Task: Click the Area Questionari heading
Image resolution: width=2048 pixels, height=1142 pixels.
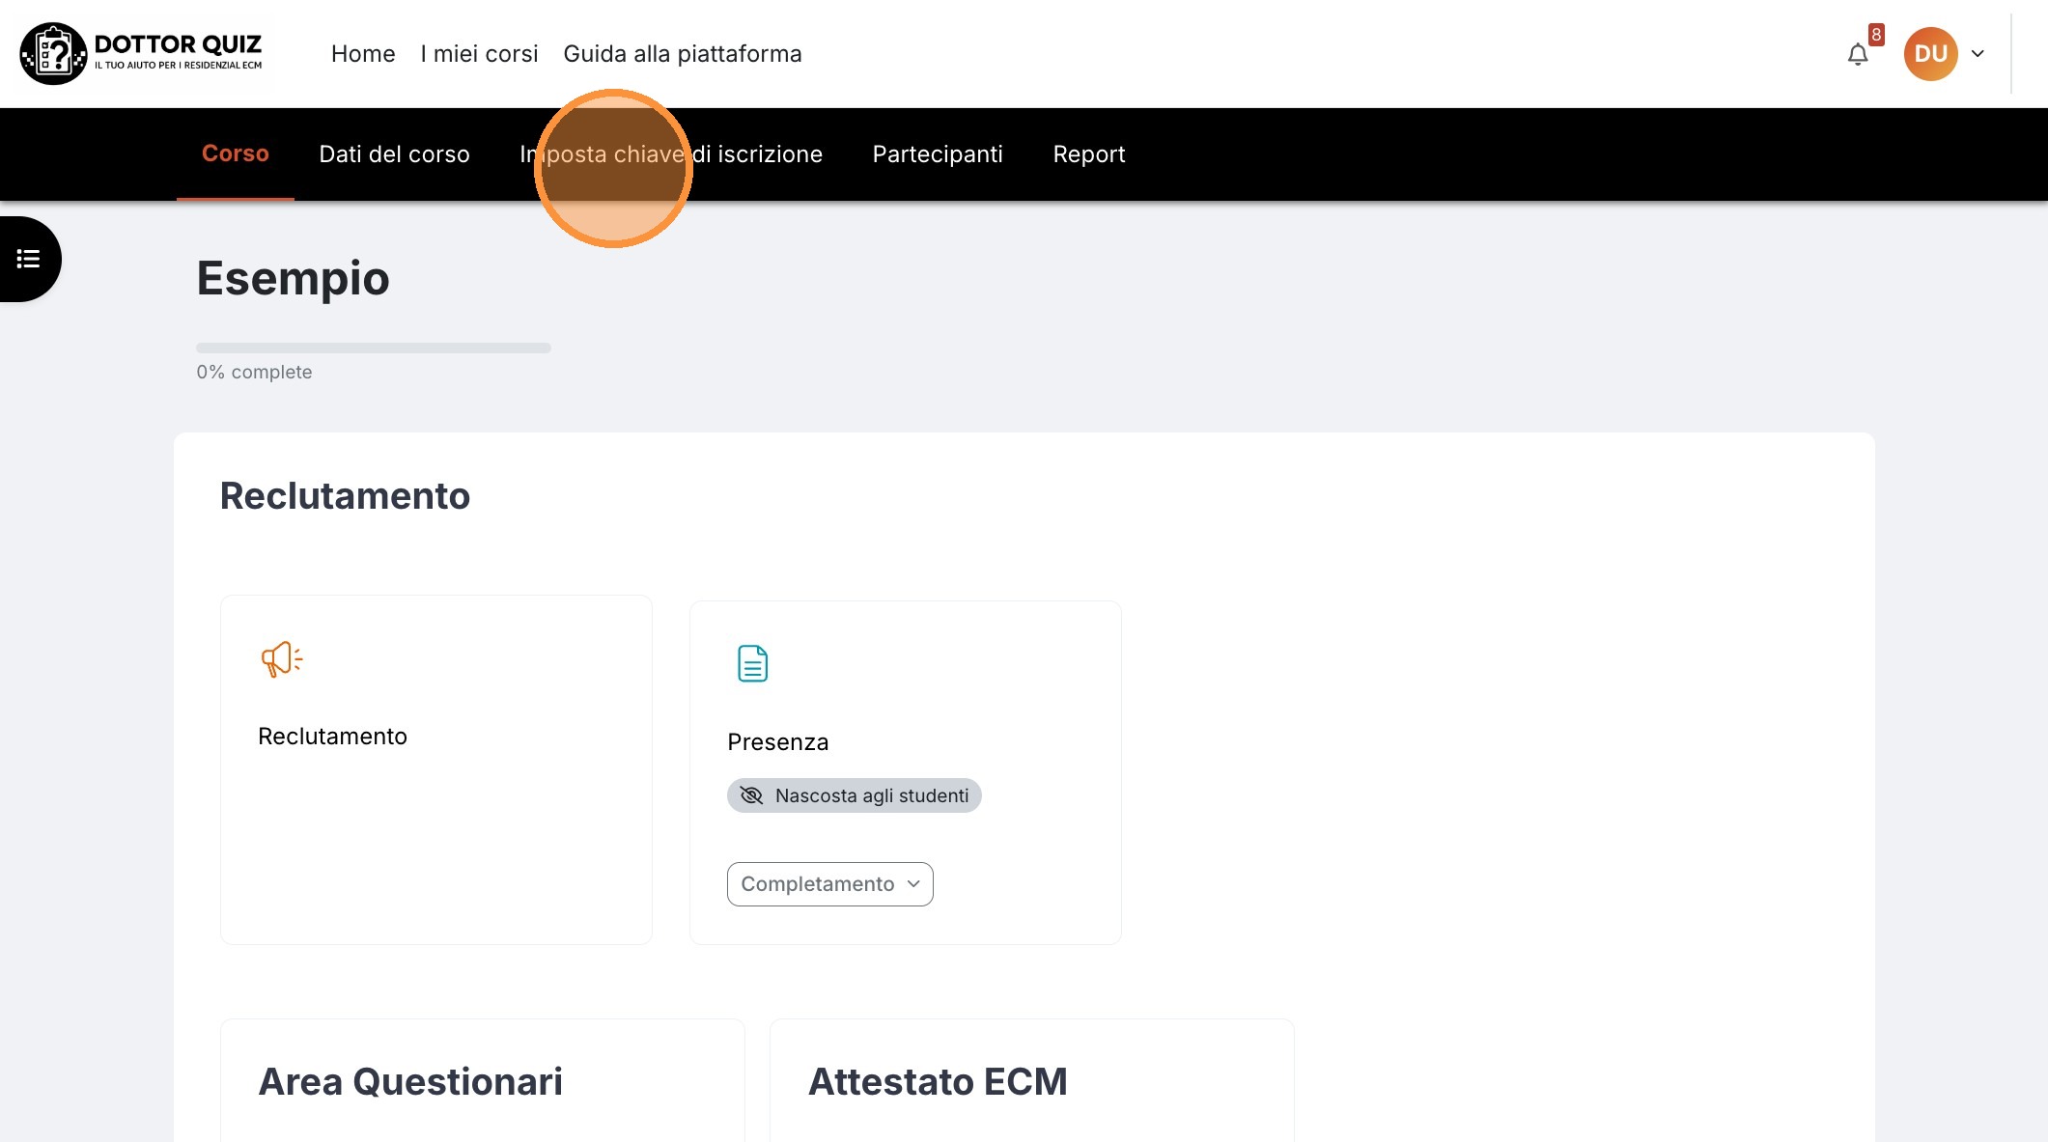Action: pos(410,1082)
